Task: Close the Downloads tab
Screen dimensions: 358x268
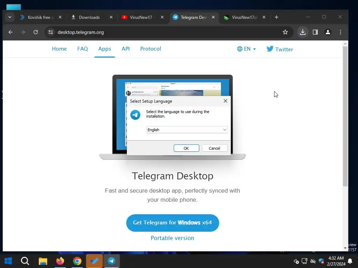Action: click(x=111, y=17)
